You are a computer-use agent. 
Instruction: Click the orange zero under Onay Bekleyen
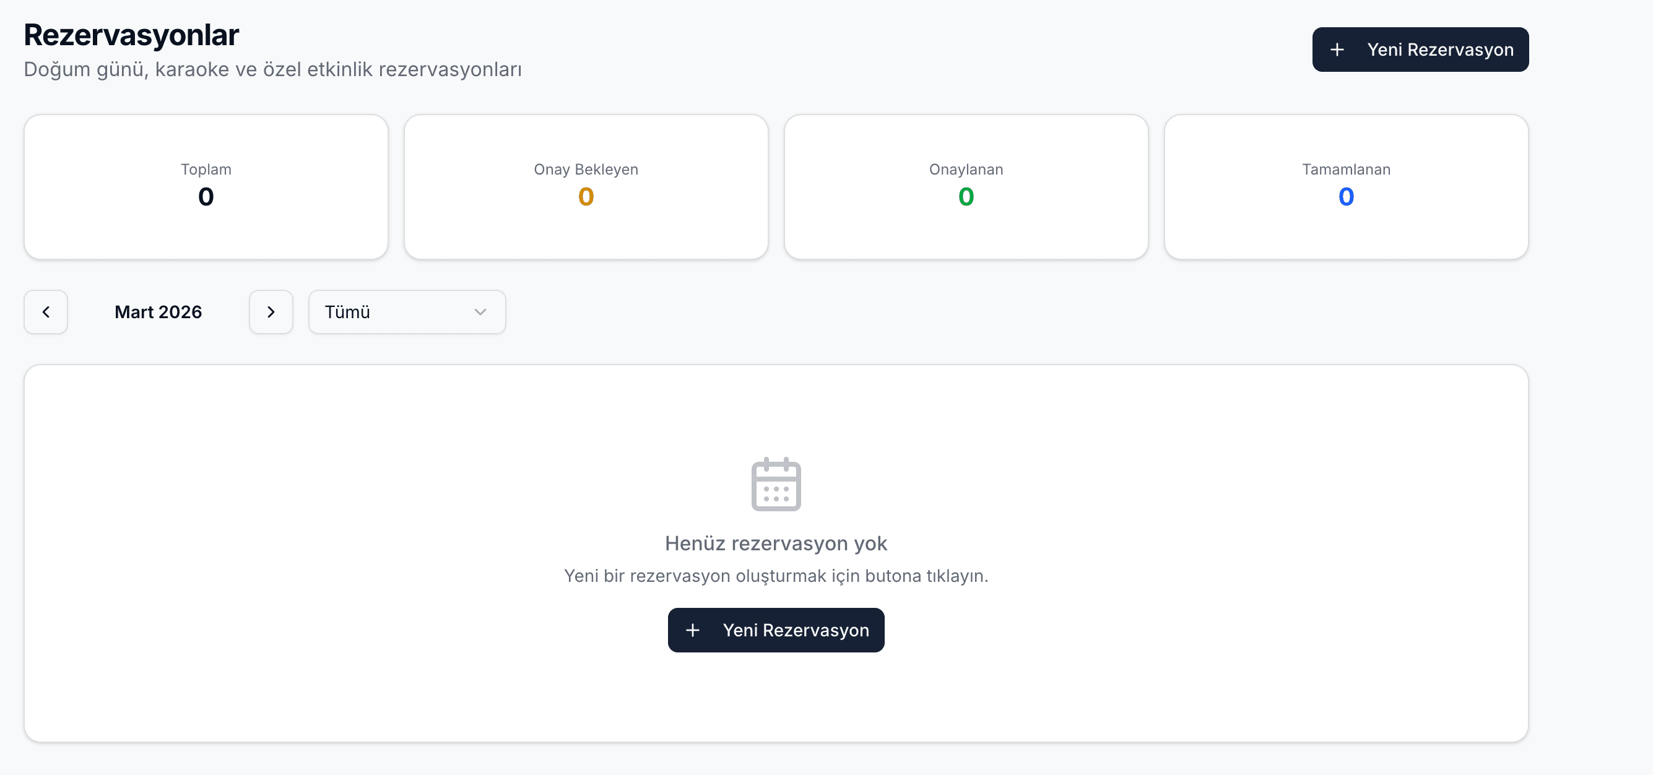click(x=586, y=196)
